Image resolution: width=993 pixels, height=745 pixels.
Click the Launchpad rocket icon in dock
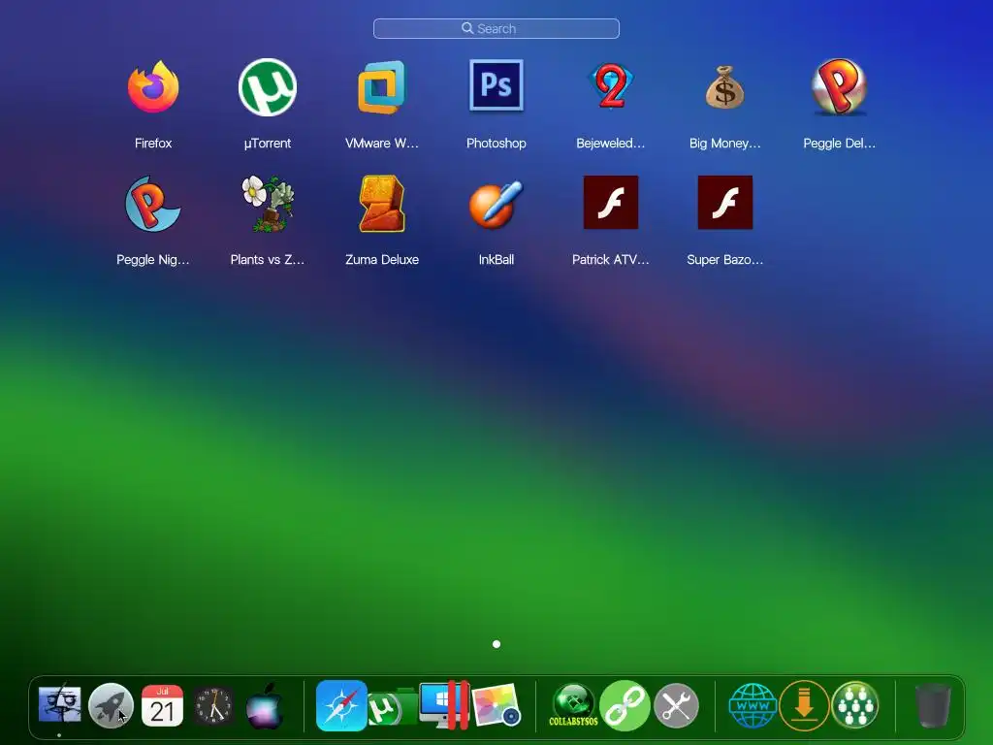[x=111, y=705]
